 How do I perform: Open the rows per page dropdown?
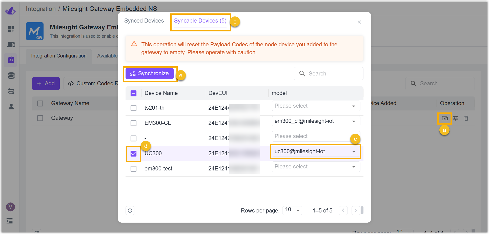[x=292, y=210]
